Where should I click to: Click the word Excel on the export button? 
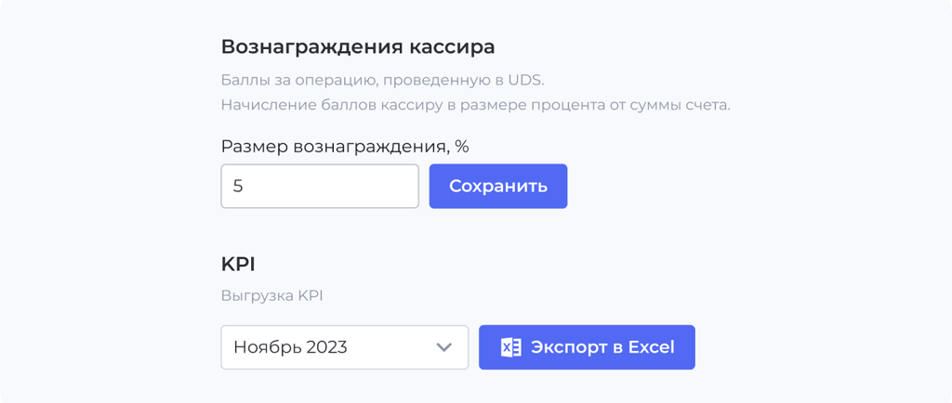point(651,347)
